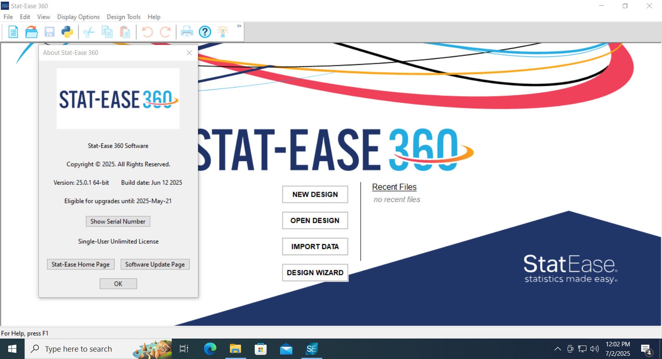Click the volume speaker tray icon

click(x=595, y=349)
